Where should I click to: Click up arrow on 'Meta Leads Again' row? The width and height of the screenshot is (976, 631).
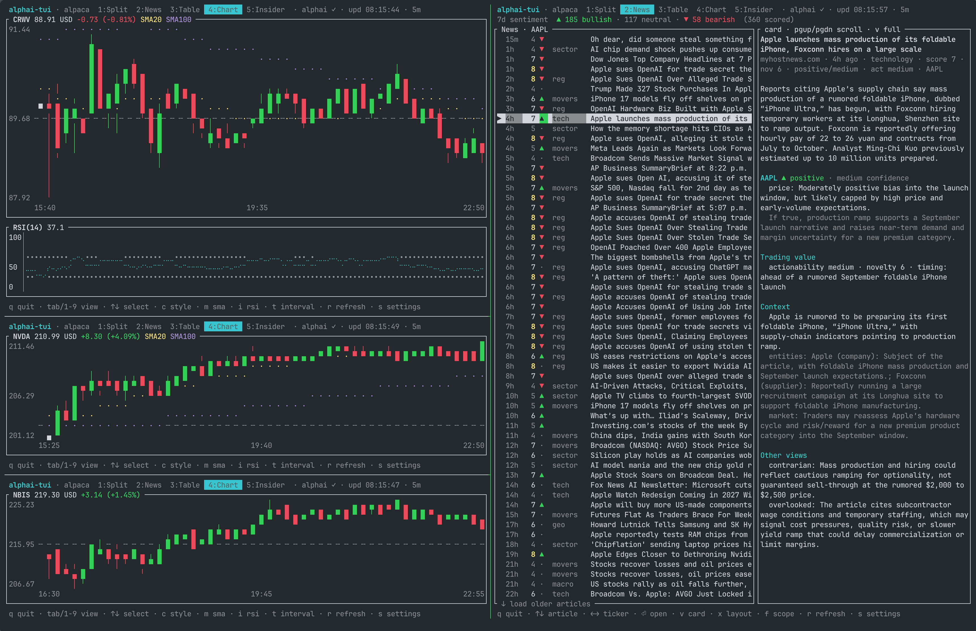tap(541, 148)
